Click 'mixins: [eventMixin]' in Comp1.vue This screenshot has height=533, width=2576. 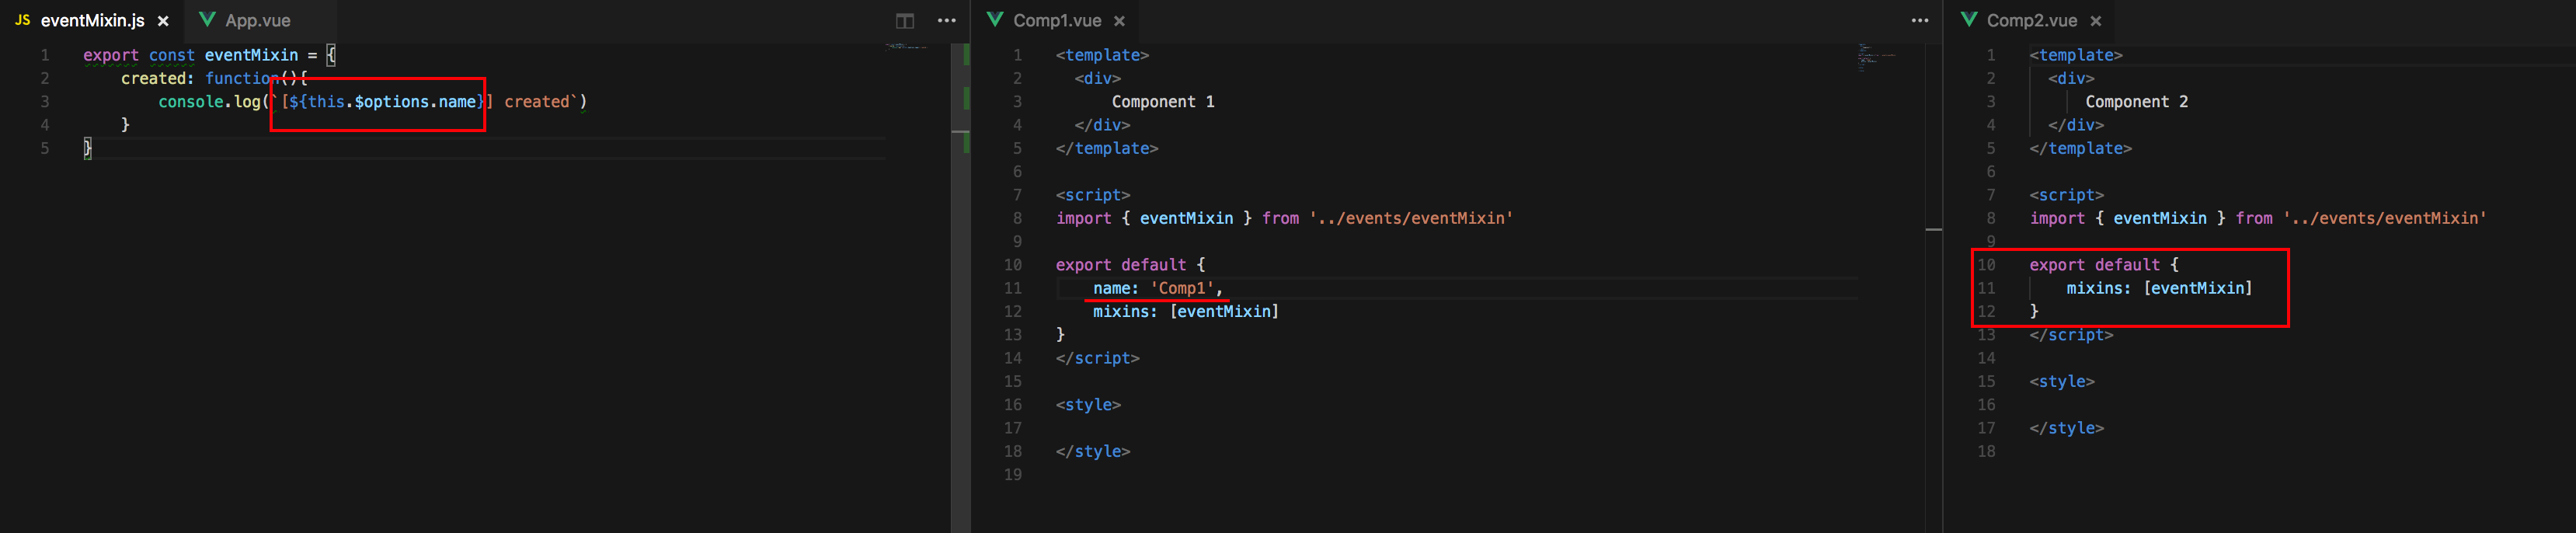(x=1186, y=311)
